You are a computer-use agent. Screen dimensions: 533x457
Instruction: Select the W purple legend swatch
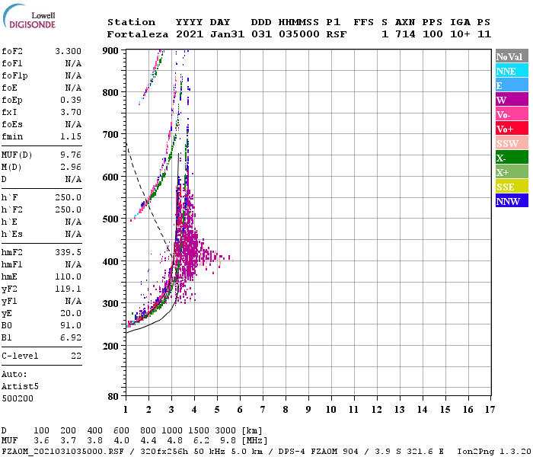512,100
